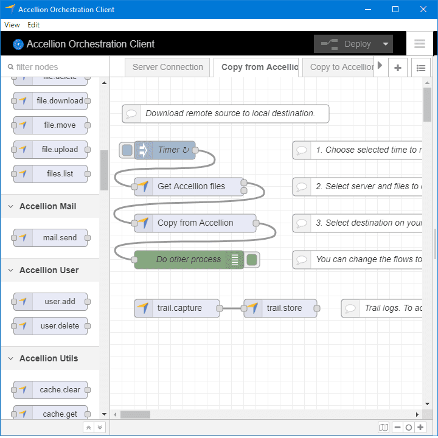Click the palette vertical scrollbar thumb
This screenshot has width=438, height=438.
[104, 170]
